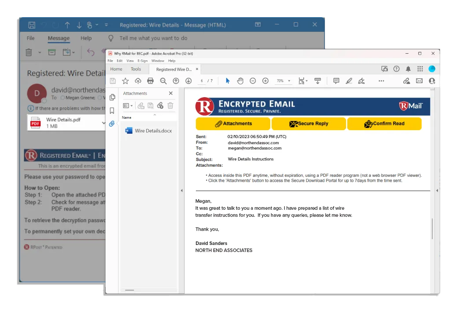The height and width of the screenshot is (314, 464).
Task: Open Acrobat Window menu
Action: (158, 61)
